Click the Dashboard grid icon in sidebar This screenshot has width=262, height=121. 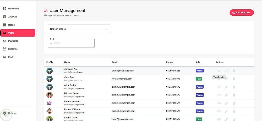(x=4, y=9)
